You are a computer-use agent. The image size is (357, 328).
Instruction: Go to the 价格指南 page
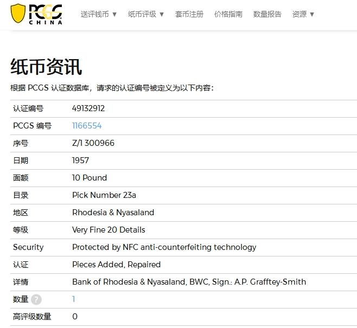pos(228,14)
